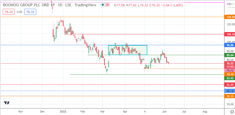
Task: Click the 39.12 orange price label
Action: pyautogui.click(x=230, y=97)
